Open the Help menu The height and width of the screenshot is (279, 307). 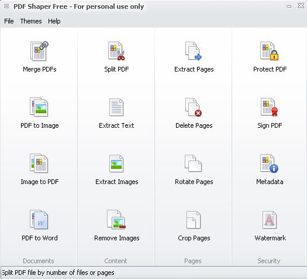pos(54,21)
